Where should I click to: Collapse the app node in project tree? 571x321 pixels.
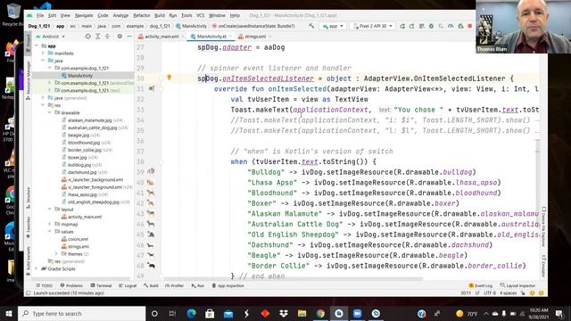(x=37, y=45)
